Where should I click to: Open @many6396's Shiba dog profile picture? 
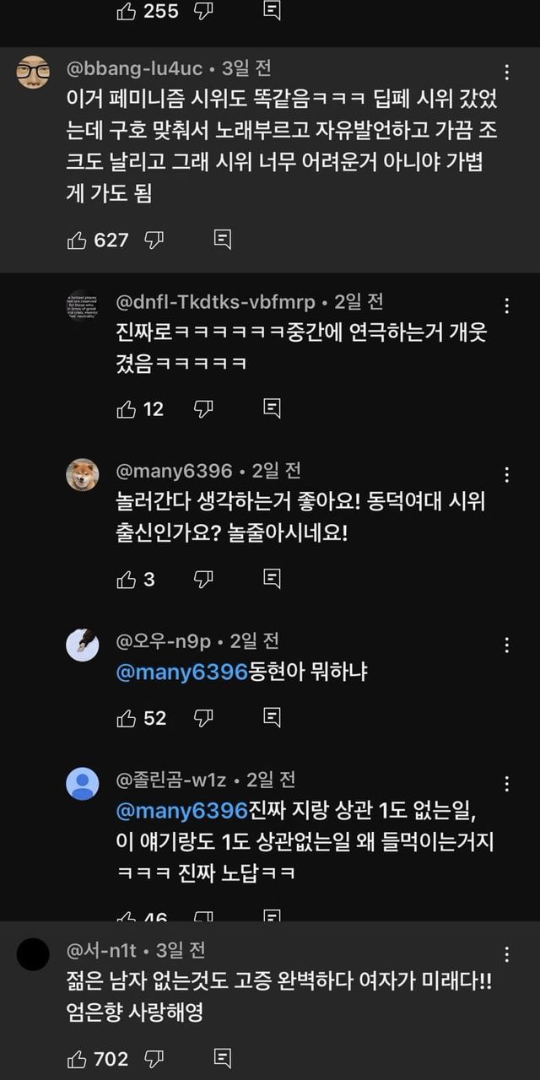[x=83, y=474]
